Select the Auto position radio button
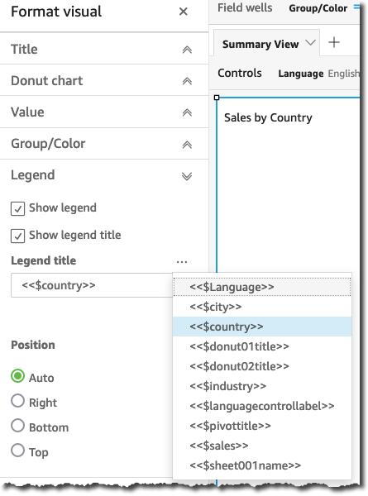The image size is (368, 496). tap(17, 376)
